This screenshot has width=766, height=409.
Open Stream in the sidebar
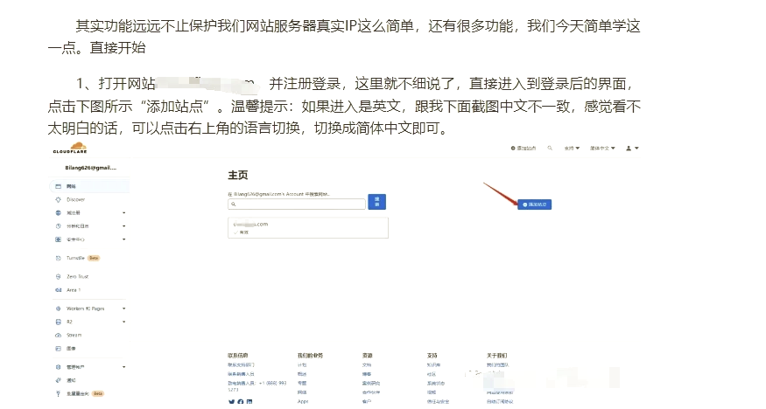[x=74, y=335]
